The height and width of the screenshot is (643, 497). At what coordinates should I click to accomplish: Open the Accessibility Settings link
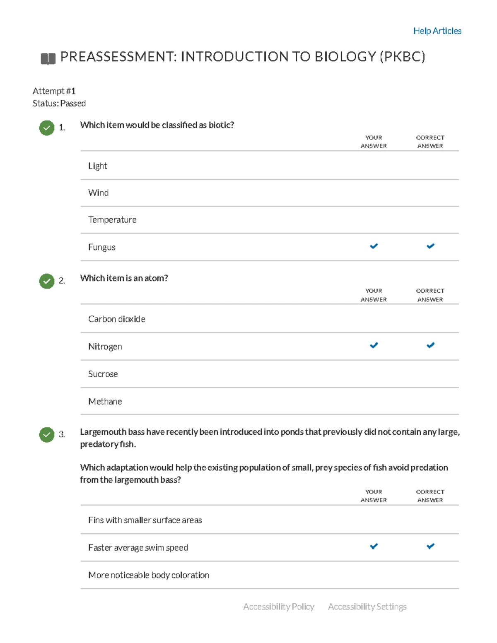(367, 607)
